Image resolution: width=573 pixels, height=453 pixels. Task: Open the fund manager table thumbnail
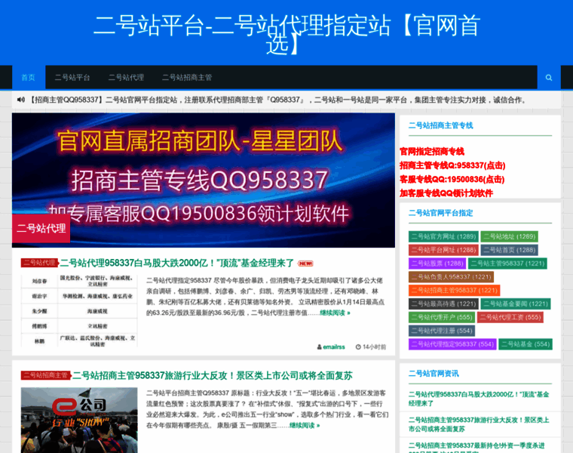pyautogui.click(x=79, y=310)
